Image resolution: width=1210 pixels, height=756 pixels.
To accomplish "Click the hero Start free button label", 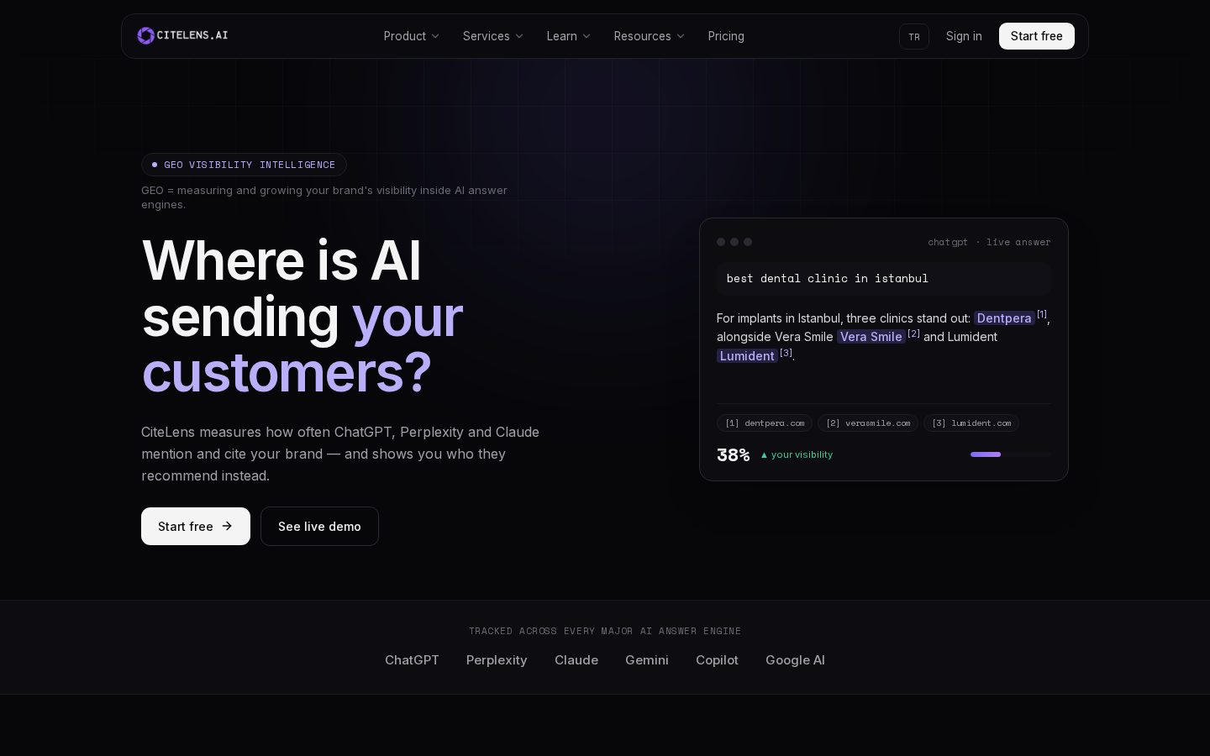I will point(186,527).
